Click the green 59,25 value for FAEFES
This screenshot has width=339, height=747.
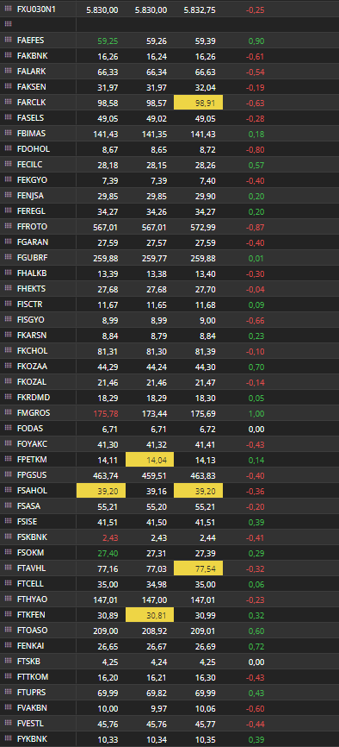tap(108, 41)
